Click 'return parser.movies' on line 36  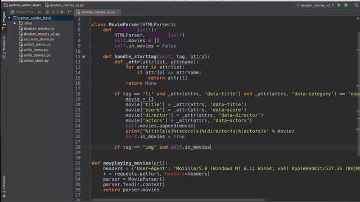tap(131, 190)
